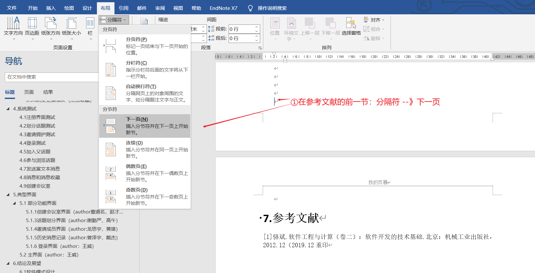Click the 在文档中搜索 search box
This screenshot has height=273, width=535.
(x=52, y=77)
